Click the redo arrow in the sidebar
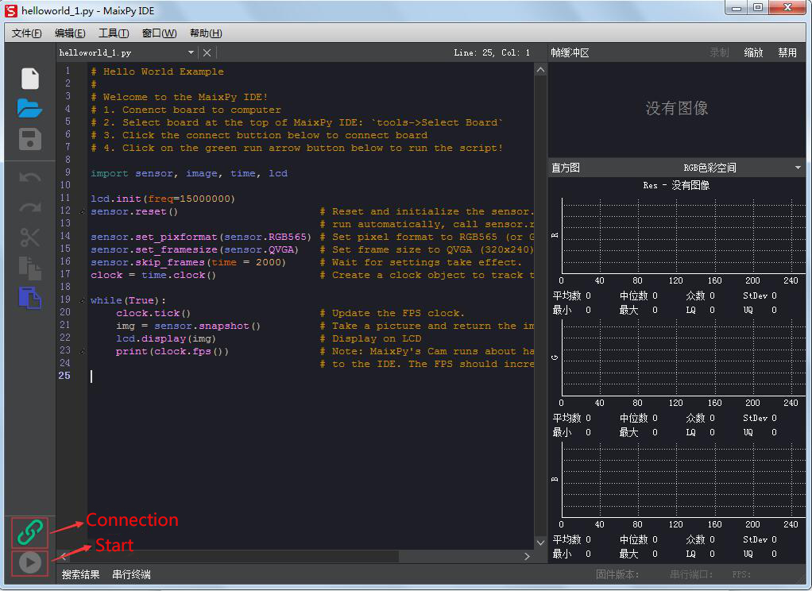The width and height of the screenshot is (812, 591). [x=30, y=207]
